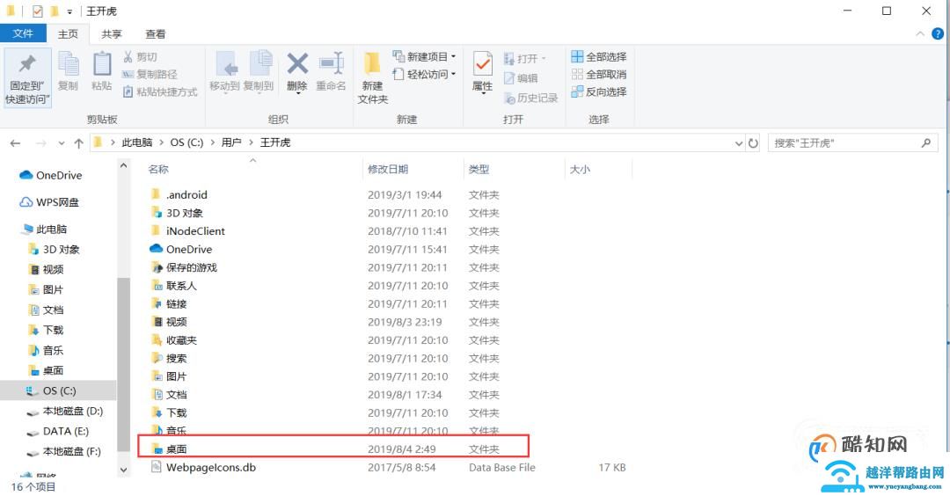Click 编辑 in the open group

521,77
